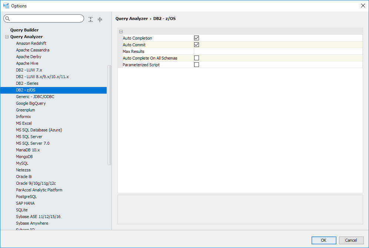Select Query Builder in the tree
Viewport: 369px width, 248px height.
click(24, 30)
